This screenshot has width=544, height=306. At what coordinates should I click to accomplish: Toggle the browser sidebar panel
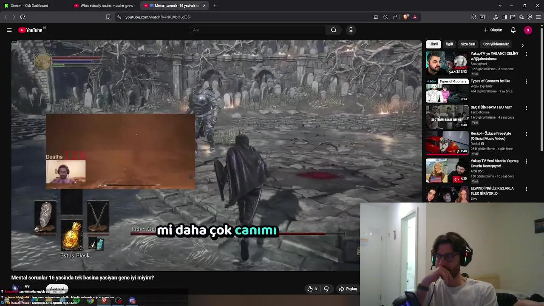(x=504, y=17)
